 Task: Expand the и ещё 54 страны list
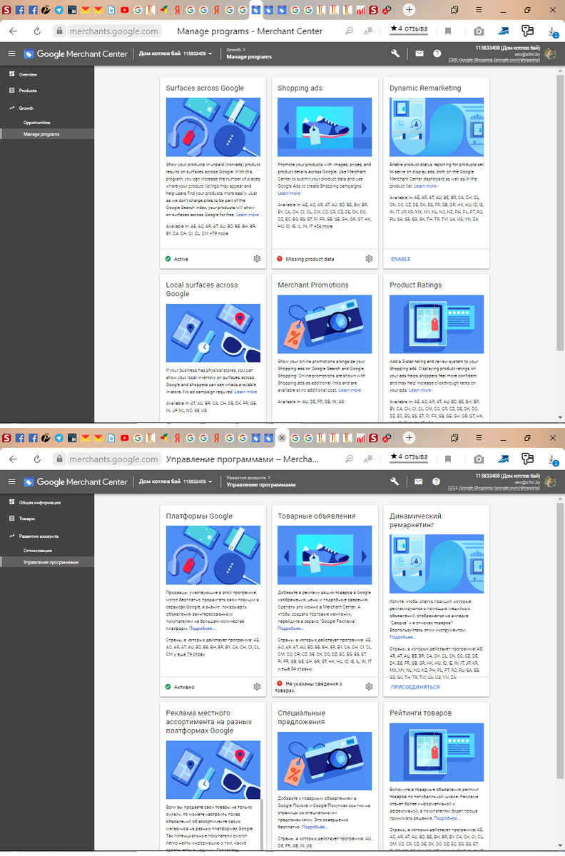(x=296, y=669)
